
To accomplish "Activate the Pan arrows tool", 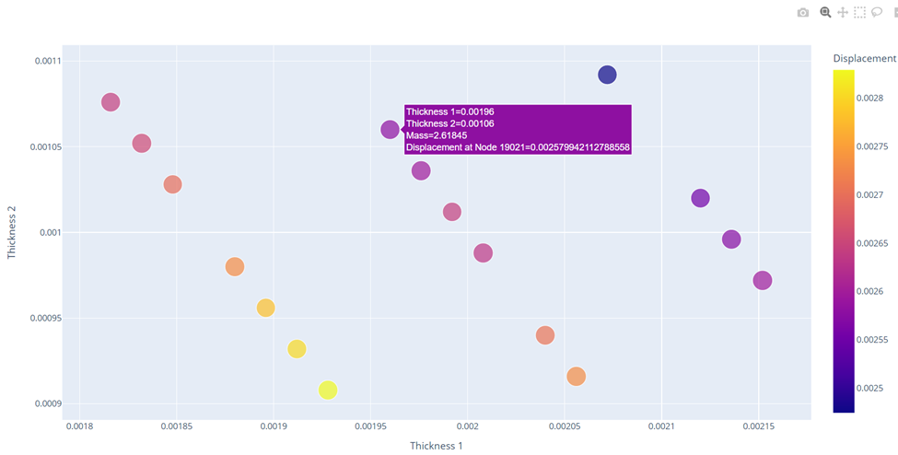I will click(843, 13).
